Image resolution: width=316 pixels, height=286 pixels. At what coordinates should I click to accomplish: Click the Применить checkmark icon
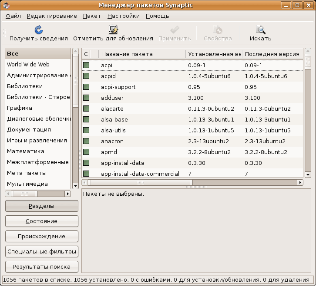pos(175,30)
